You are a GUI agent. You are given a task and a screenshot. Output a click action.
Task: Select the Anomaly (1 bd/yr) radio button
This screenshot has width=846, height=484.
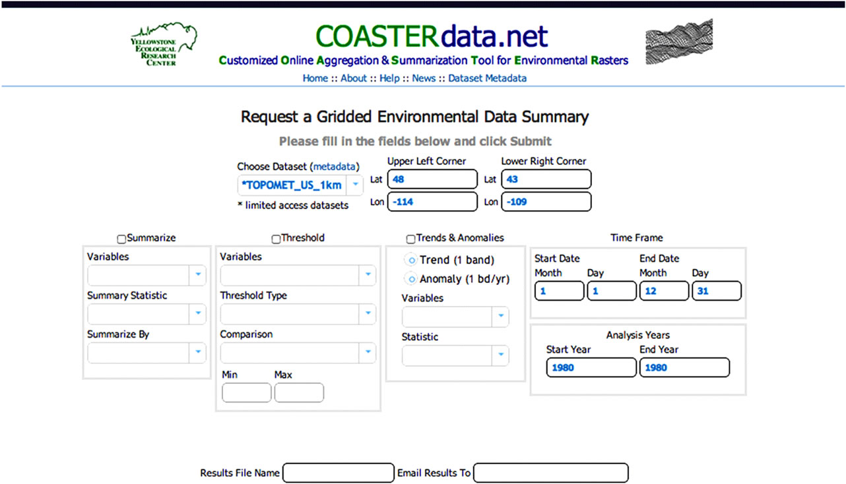tap(410, 280)
